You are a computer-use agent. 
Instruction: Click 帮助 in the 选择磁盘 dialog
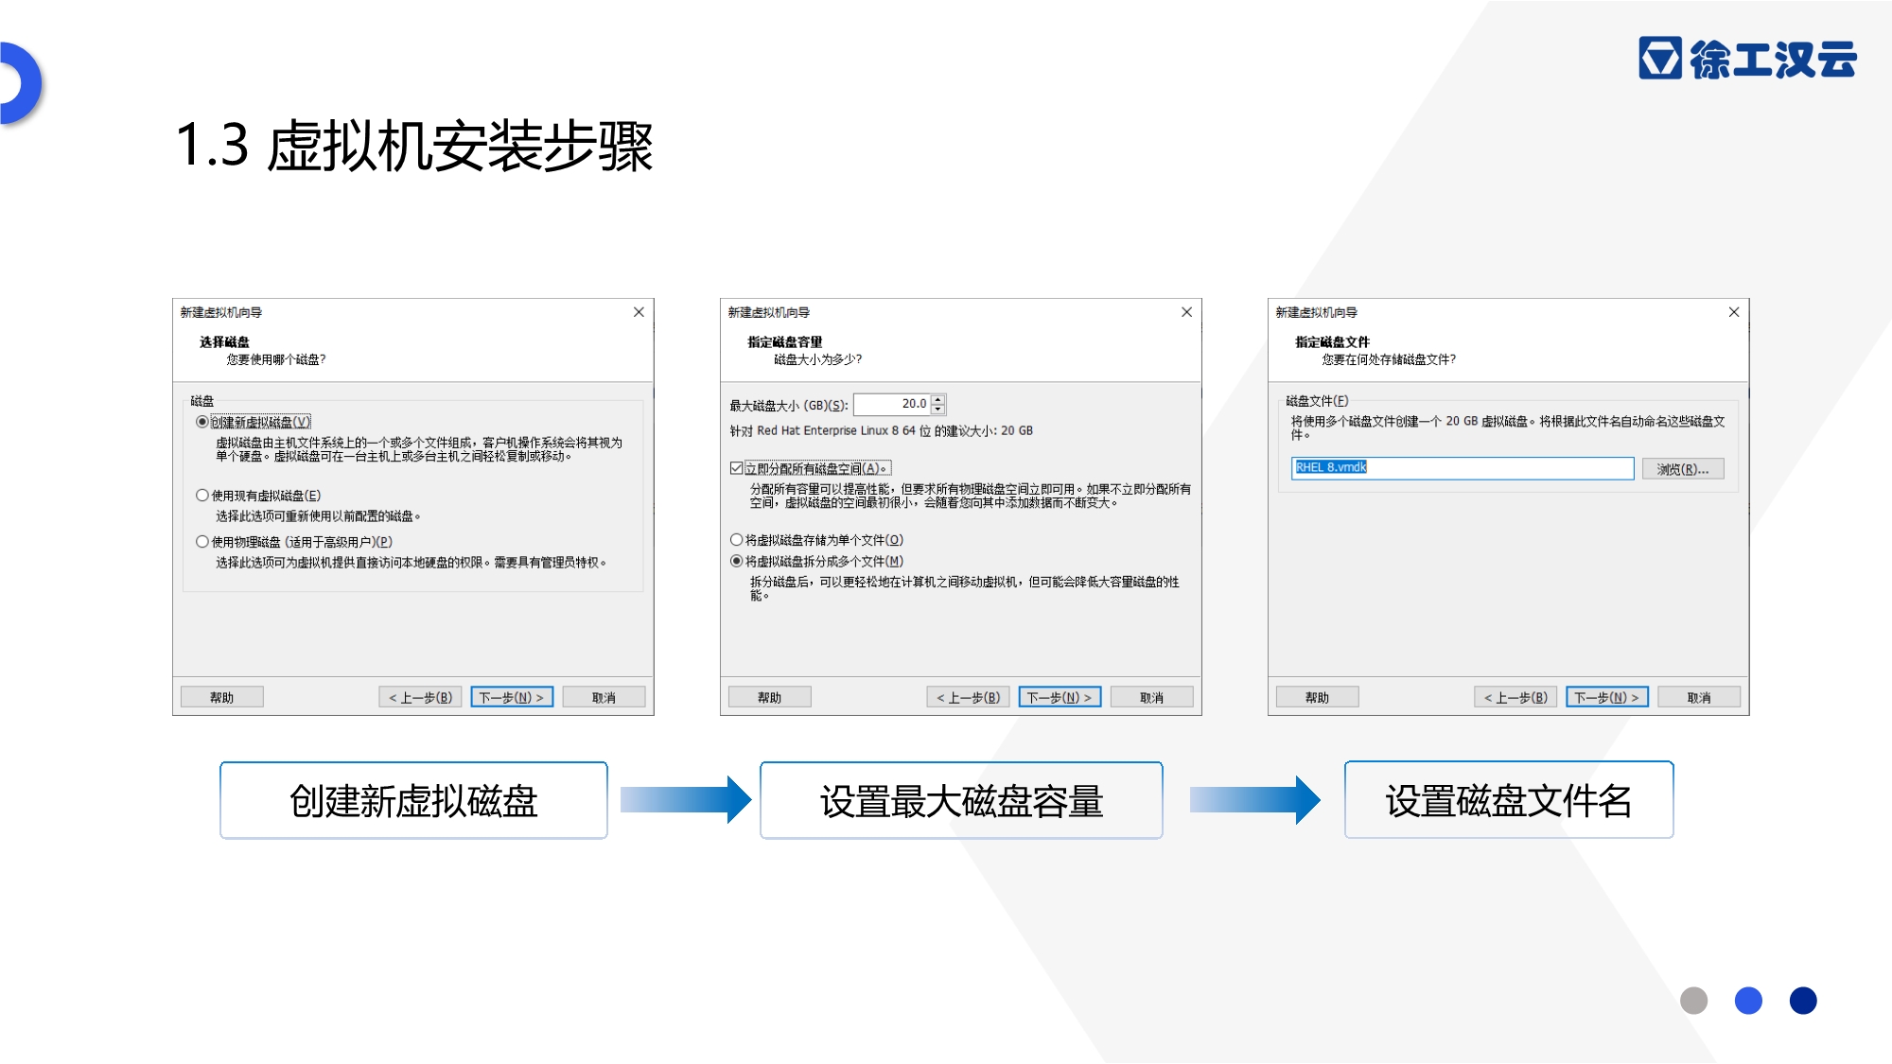[x=221, y=697]
